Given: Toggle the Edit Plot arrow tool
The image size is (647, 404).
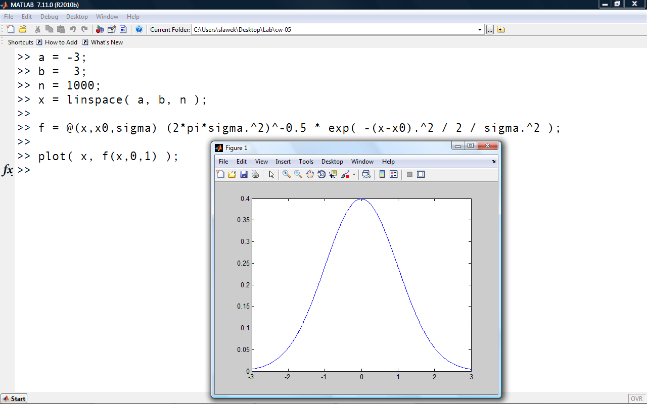Looking at the screenshot, I should click(271, 175).
